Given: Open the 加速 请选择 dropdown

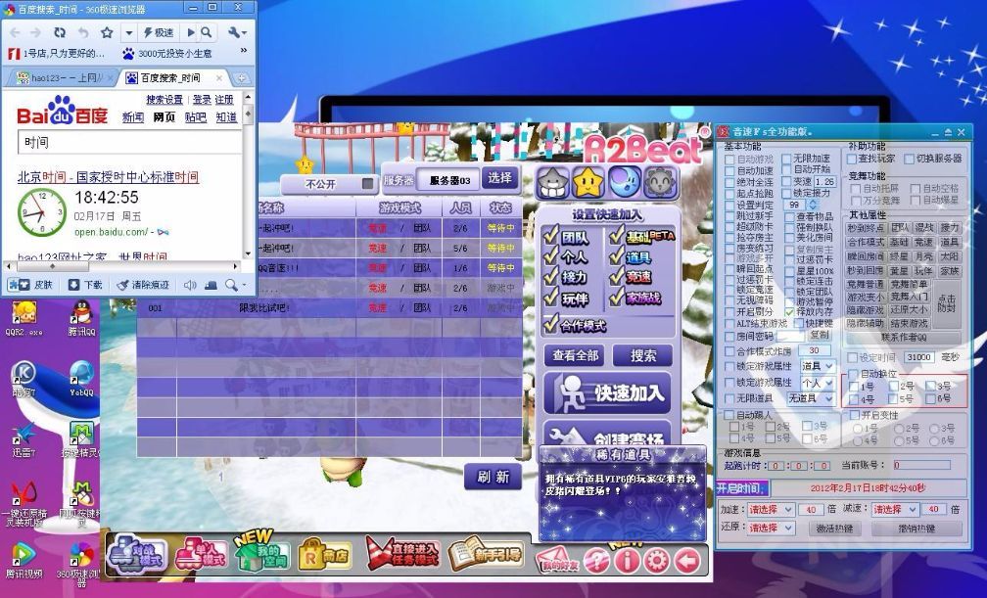Looking at the screenshot, I should (x=771, y=510).
